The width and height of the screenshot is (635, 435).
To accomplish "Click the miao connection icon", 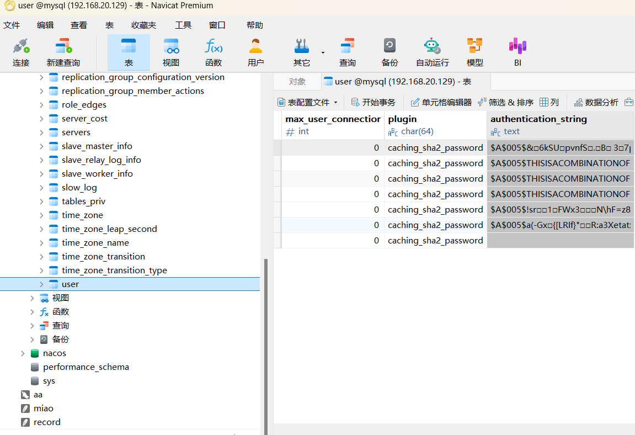I will (x=25, y=409).
